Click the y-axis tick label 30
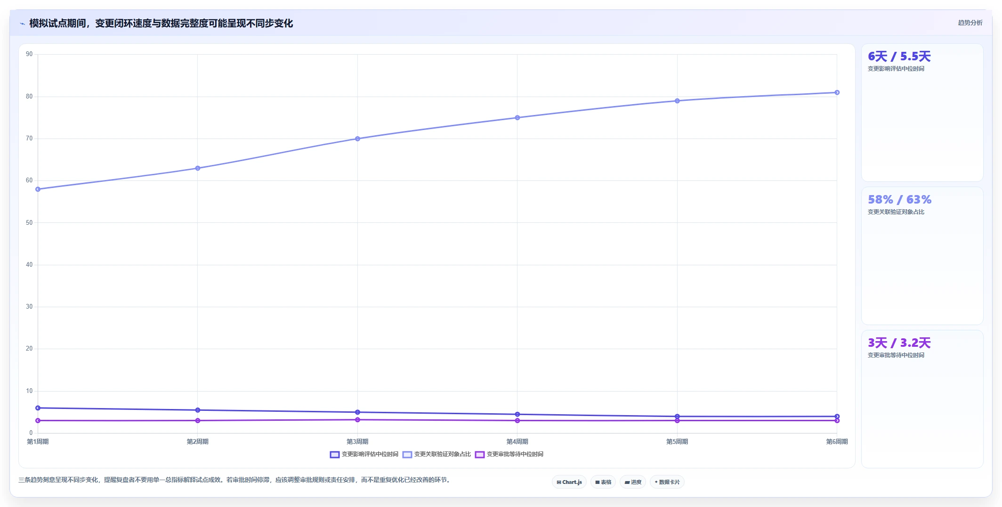This screenshot has width=1002, height=507. [29, 307]
